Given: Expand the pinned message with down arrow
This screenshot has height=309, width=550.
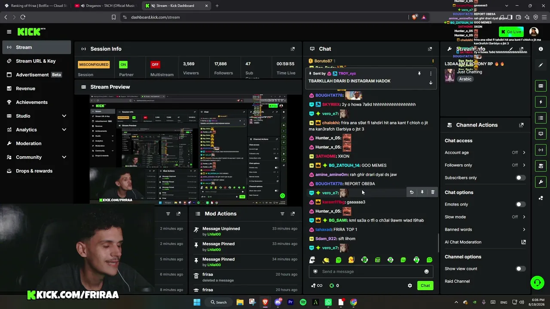Looking at the screenshot, I should coord(431,83).
